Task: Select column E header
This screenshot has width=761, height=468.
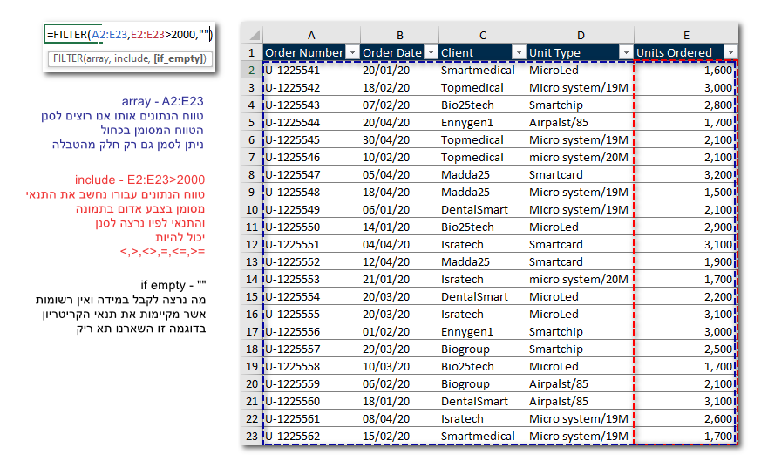Action: click(686, 35)
